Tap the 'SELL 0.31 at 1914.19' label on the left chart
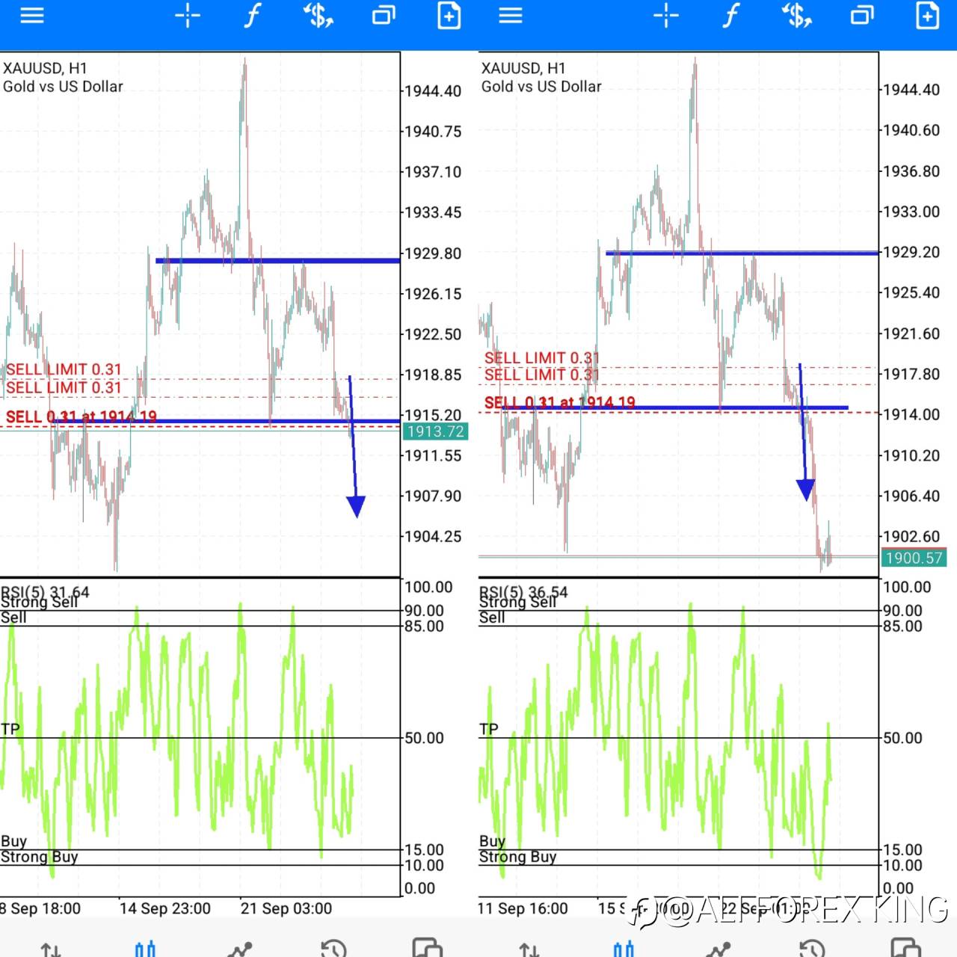Viewport: 957px width, 957px height. tap(81, 416)
